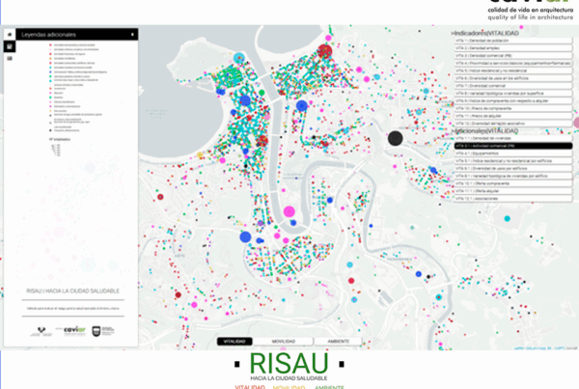Select VITA 6.1 Diversidad de usos por edificios
This screenshot has height=389, width=579.
[x=513, y=169]
